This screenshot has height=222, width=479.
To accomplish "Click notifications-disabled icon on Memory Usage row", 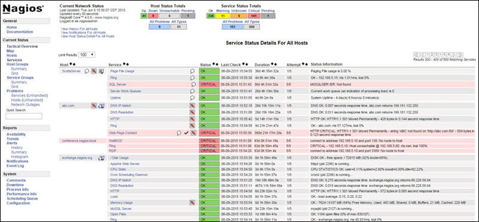I will click(192, 202).
